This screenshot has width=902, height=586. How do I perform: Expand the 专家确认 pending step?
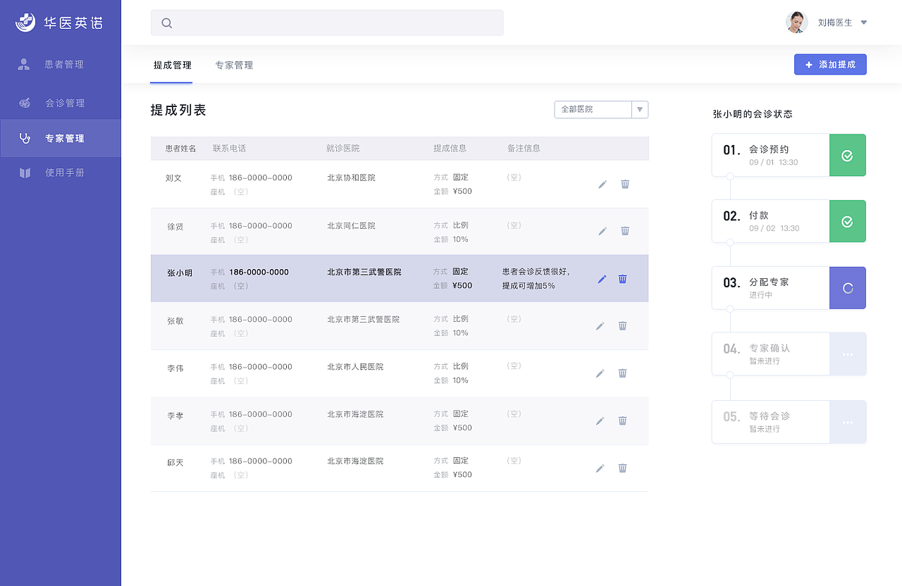(x=847, y=354)
